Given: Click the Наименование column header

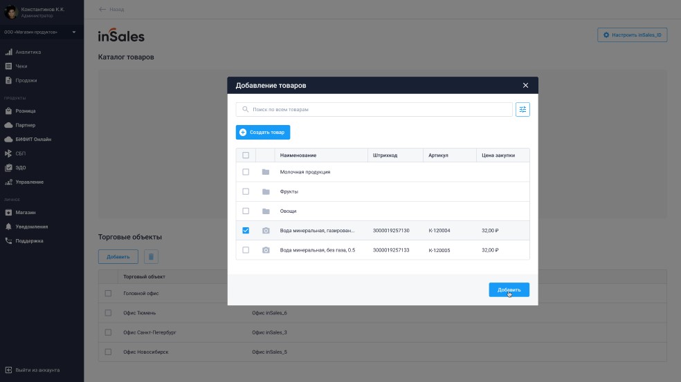Looking at the screenshot, I should pyautogui.click(x=298, y=155).
